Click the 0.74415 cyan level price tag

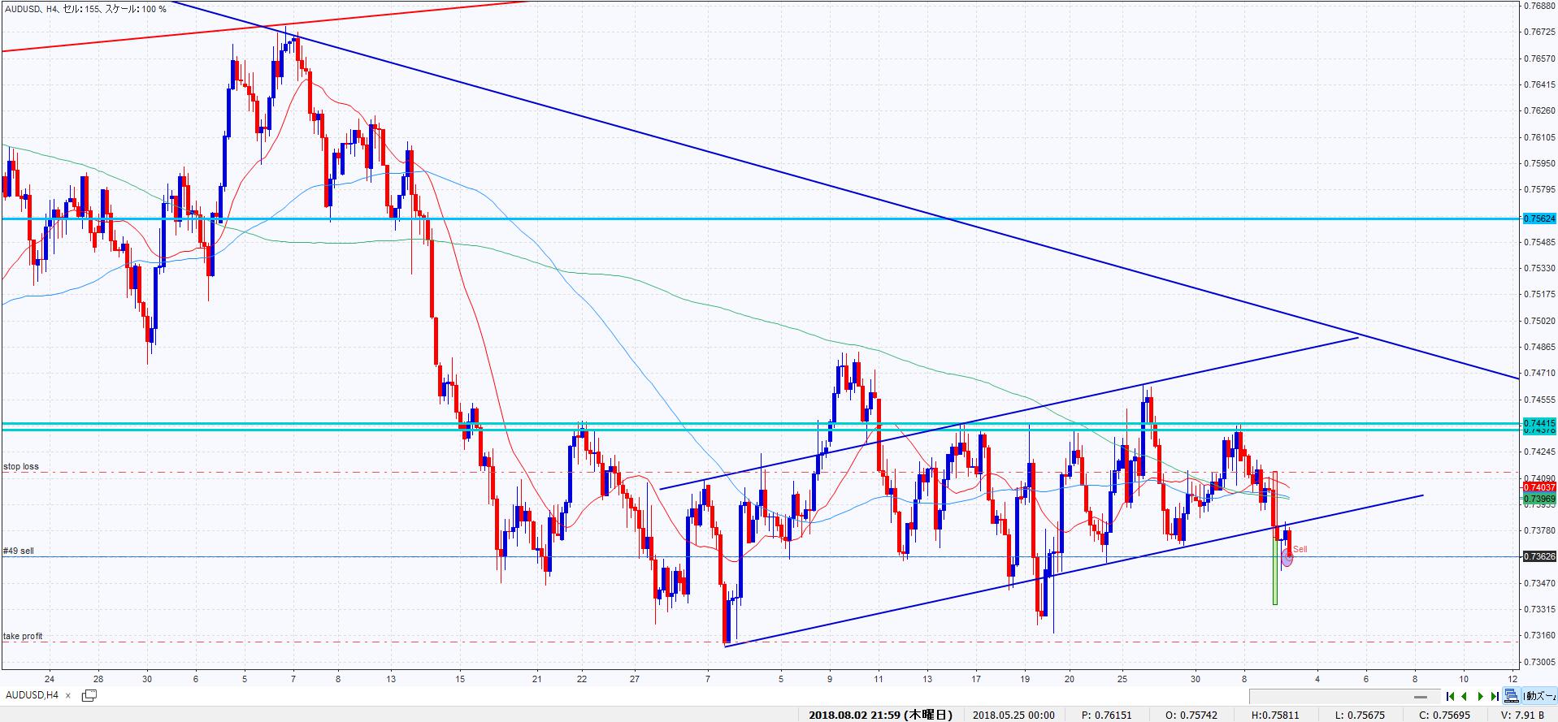[1538, 423]
